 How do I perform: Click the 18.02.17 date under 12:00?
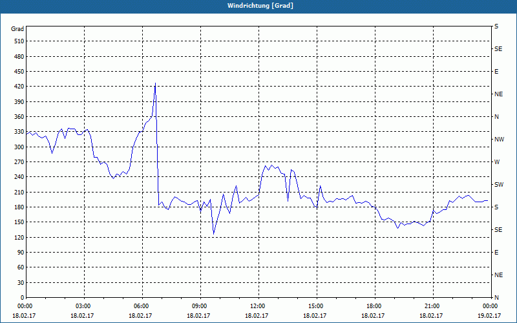[256, 316]
